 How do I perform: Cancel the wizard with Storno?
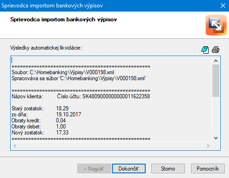(x=168, y=169)
